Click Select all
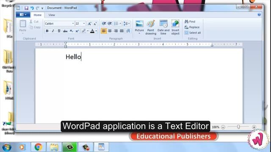This screenshot has width=271, height=152. click(193, 33)
